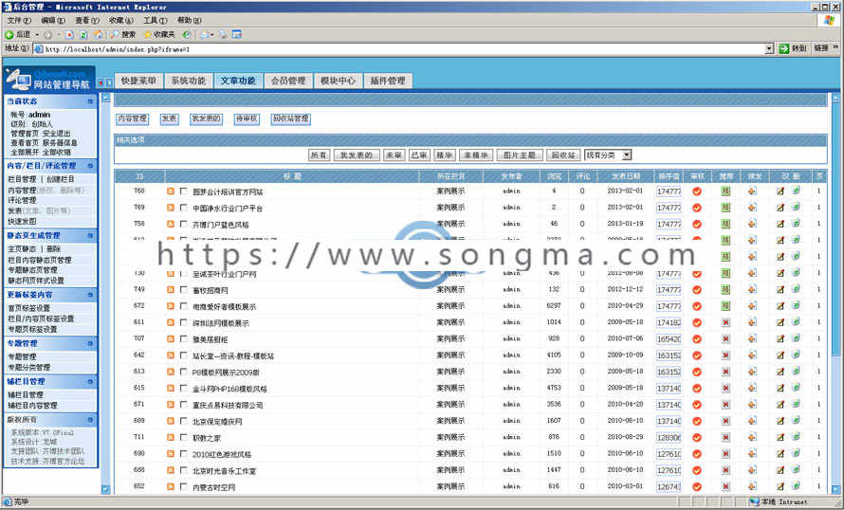Click the sidebar frame scroll-down arrow
The image size is (844, 510).
click(105, 489)
